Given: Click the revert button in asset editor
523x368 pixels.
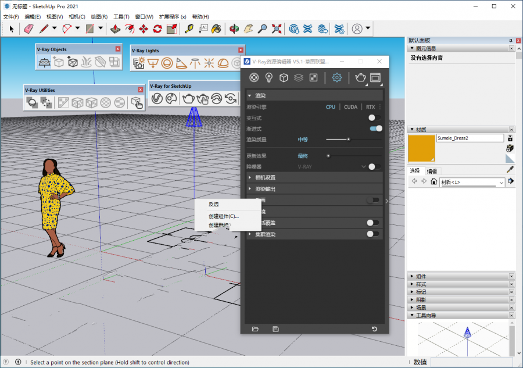Looking at the screenshot, I should (x=374, y=329).
